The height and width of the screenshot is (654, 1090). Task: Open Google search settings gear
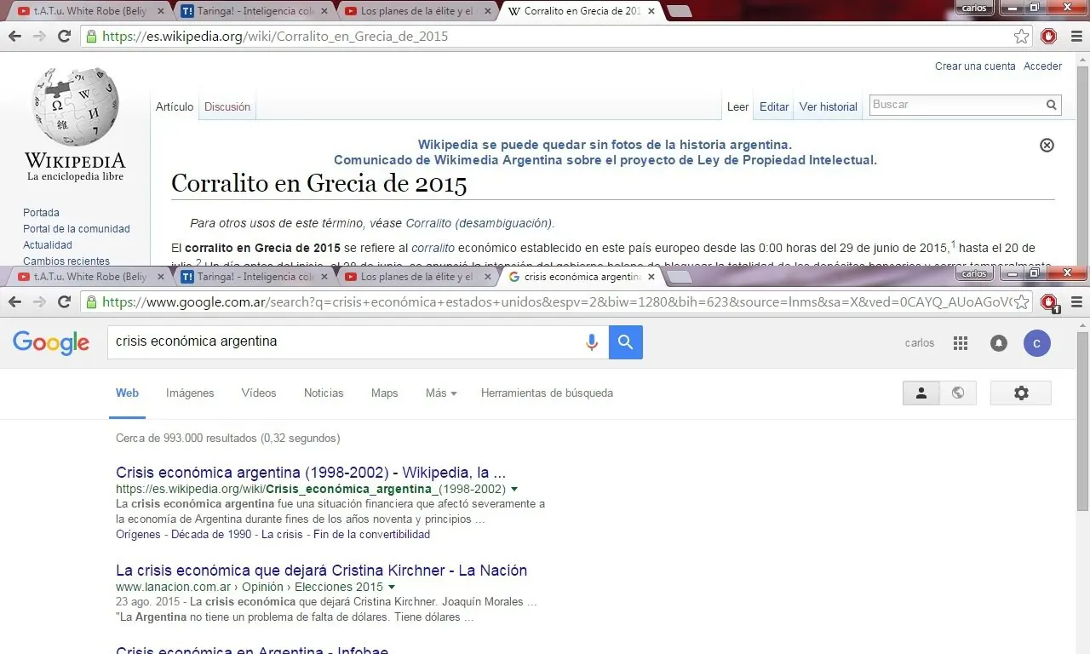tap(1021, 393)
